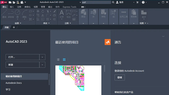
Task: Select the Mirror tool icon
Action: pos(43,15)
